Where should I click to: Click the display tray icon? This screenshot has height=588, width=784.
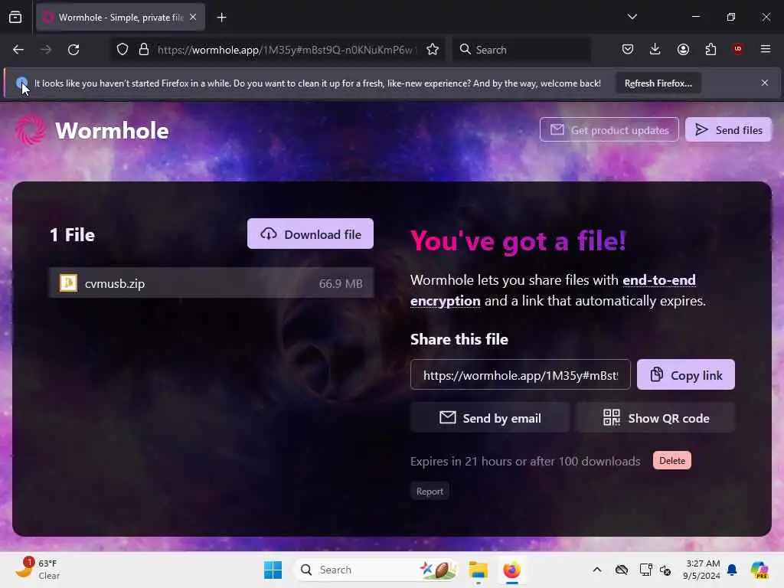point(645,570)
